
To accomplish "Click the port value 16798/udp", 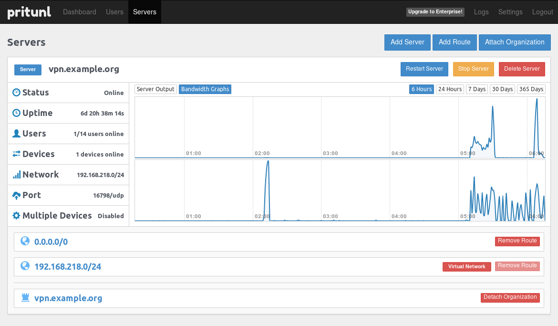I will (108, 196).
